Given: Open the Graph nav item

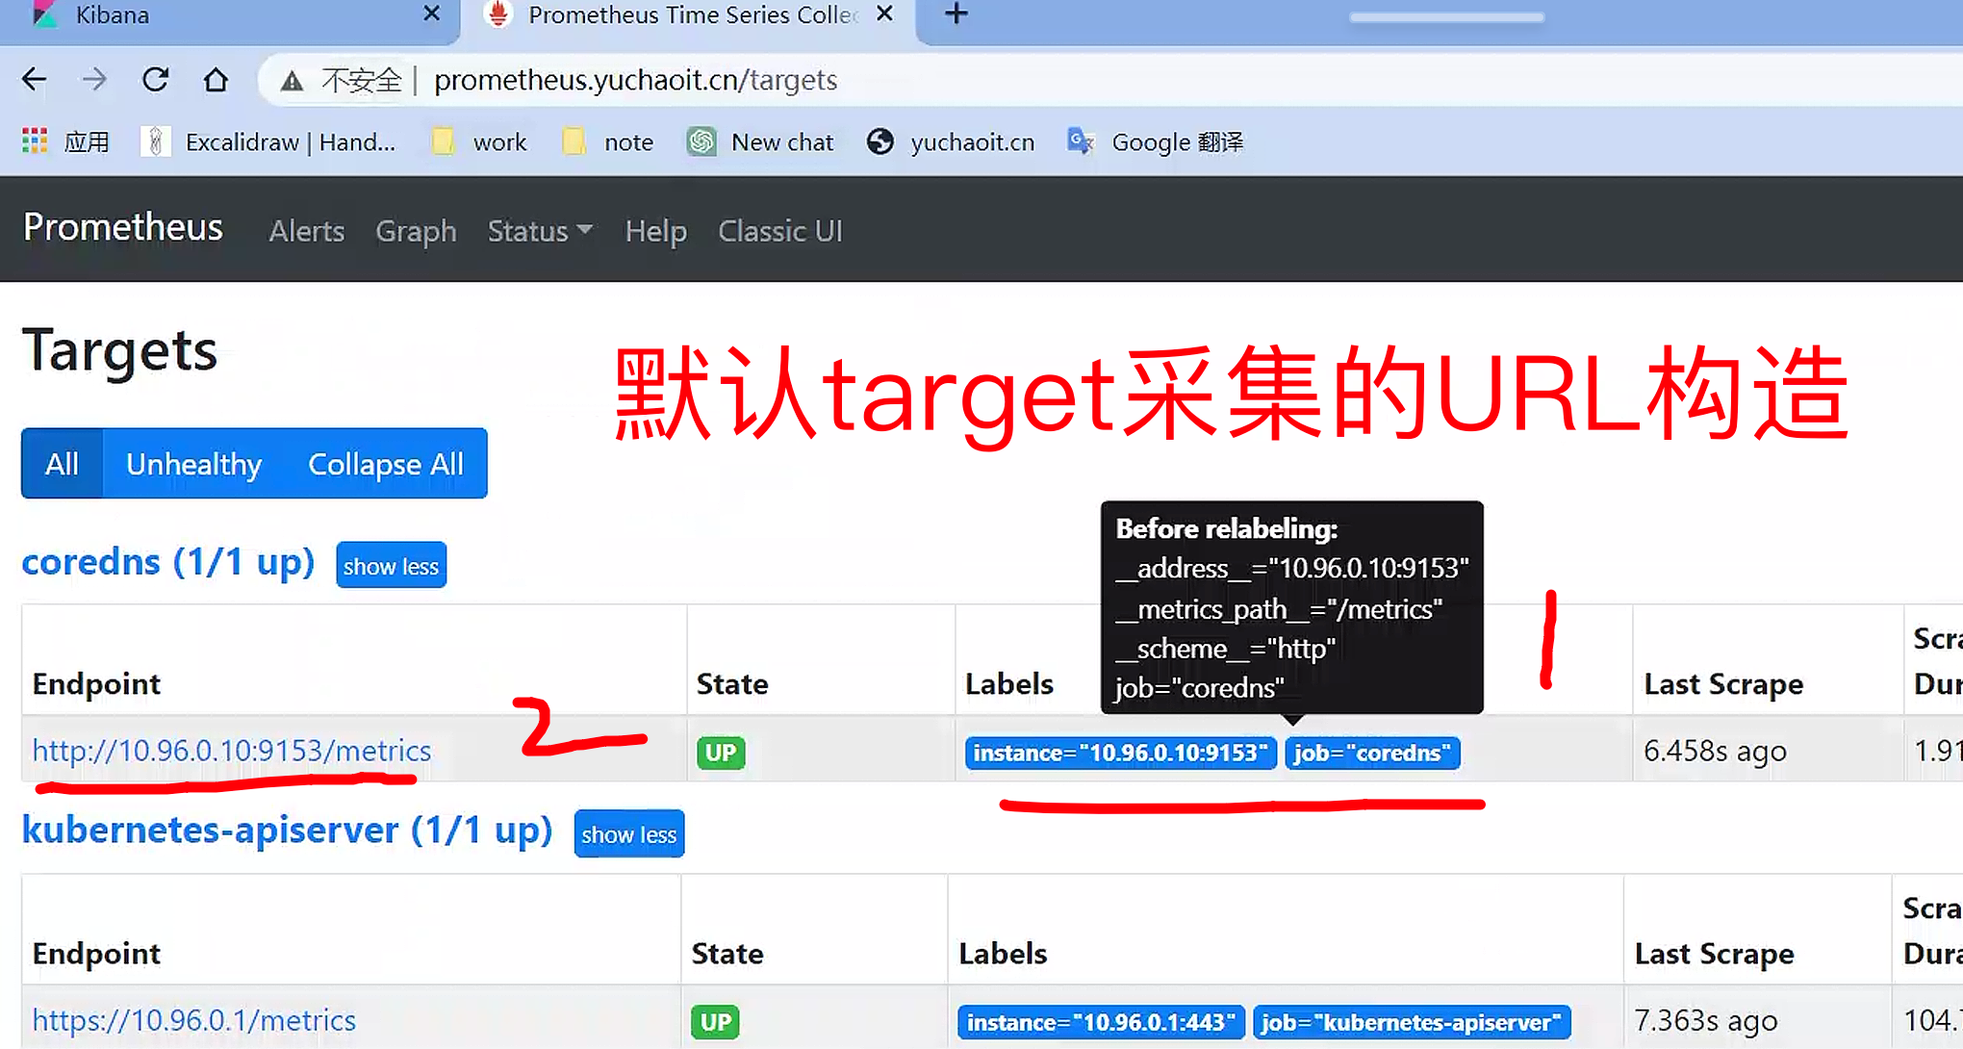Looking at the screenshot, I should (x=416, y=231).
